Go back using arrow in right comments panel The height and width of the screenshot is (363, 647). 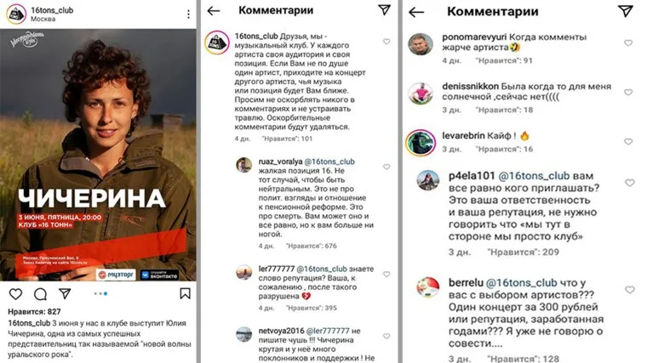click(x=416, y=12)
